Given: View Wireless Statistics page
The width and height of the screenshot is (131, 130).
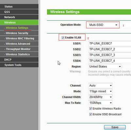Looking at the screenshot, I should pos(19,54).
